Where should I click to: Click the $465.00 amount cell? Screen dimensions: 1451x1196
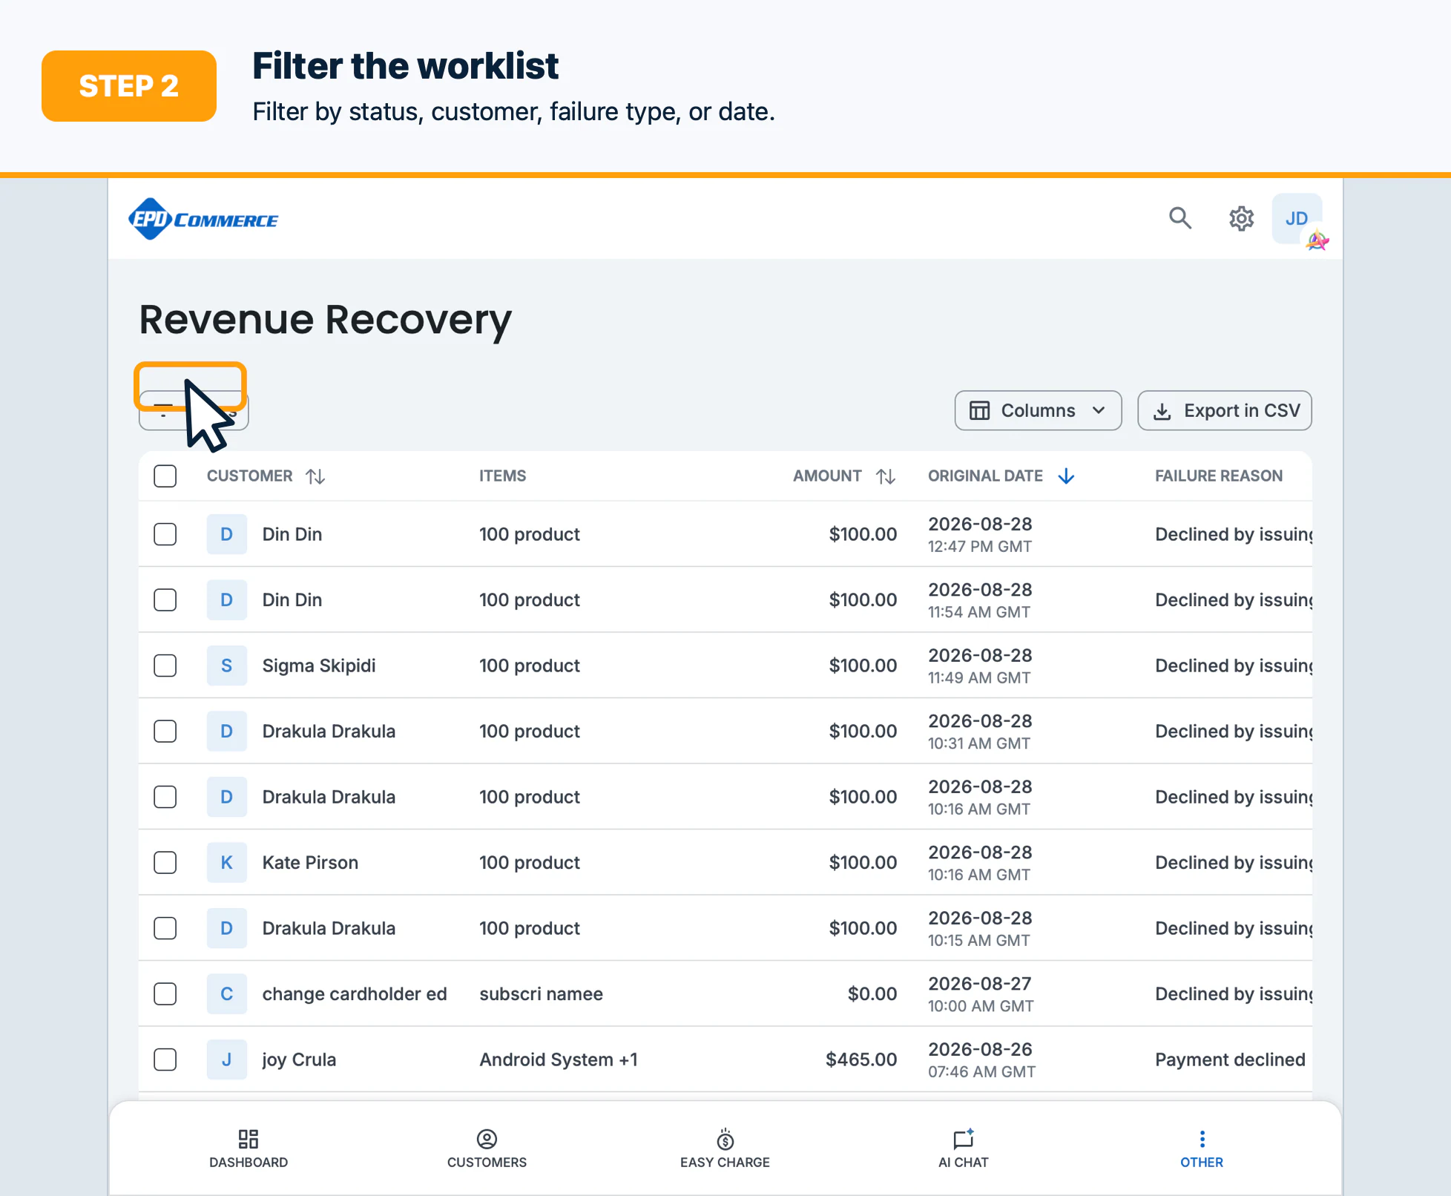tap(861, 1059)
